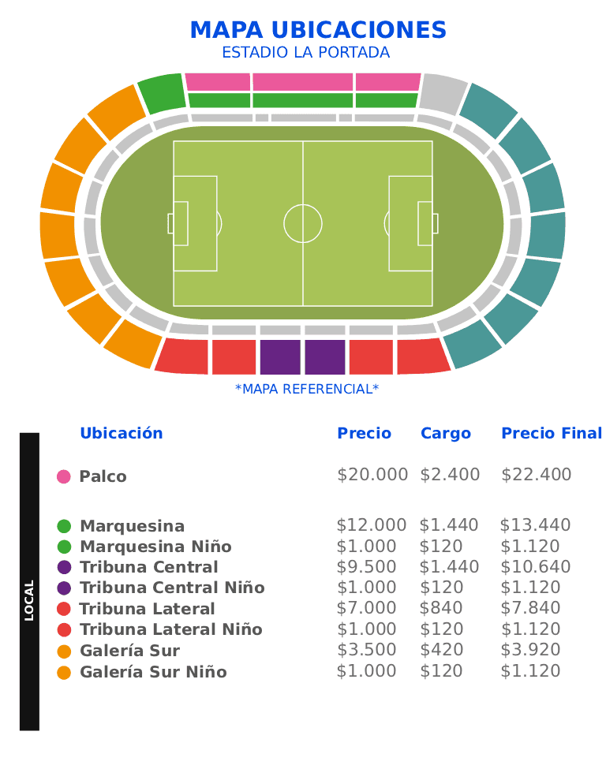The height and width of the screenshot is (780, 606).
Task: Choose the left purple Tribuna Central block
Action: [x=280, y=356]
